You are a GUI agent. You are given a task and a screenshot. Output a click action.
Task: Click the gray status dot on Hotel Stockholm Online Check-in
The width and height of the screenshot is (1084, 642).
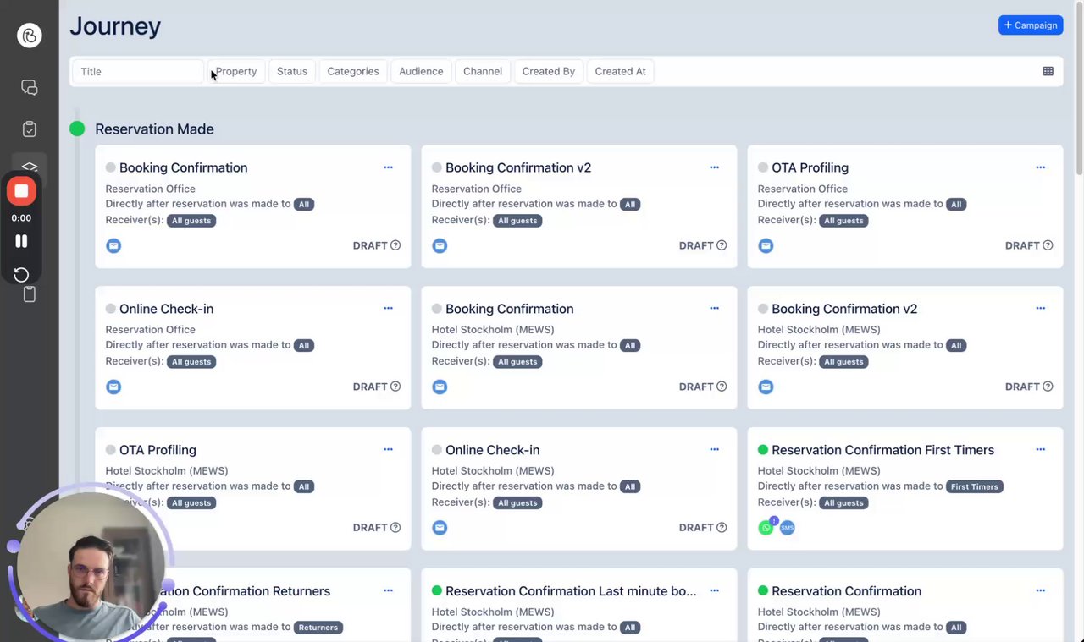pos(437,450)
